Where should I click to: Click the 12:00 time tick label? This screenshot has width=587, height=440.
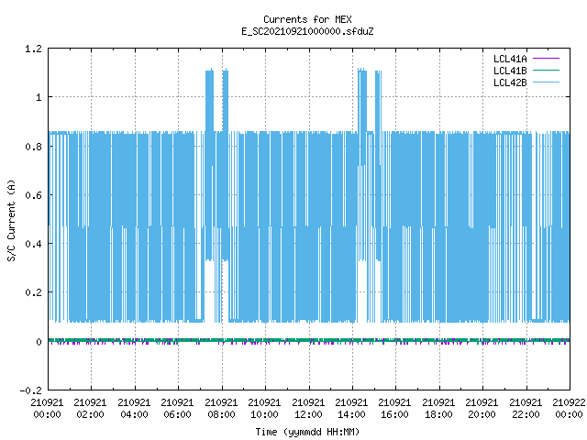(x=308, y=415)
